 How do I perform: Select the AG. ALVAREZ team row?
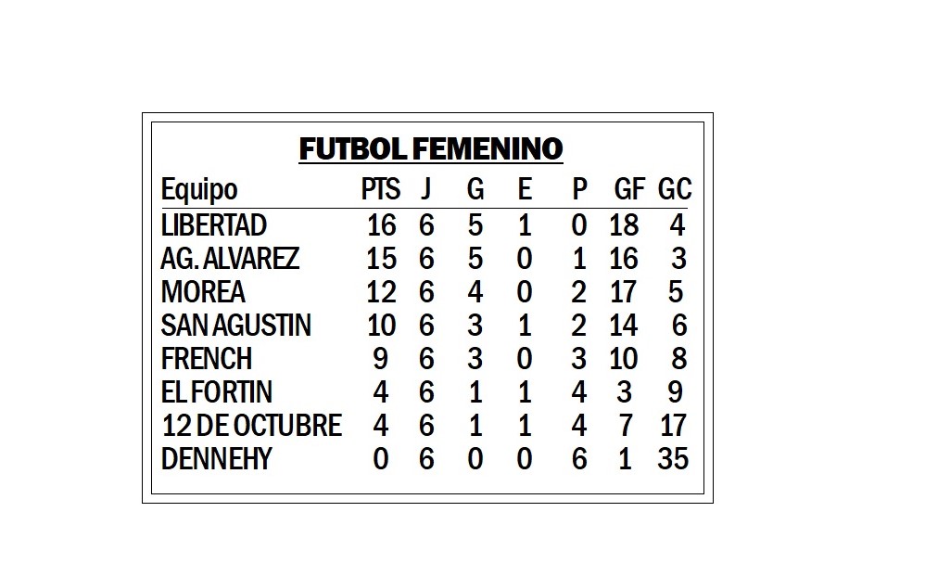[x=424, y=259]
